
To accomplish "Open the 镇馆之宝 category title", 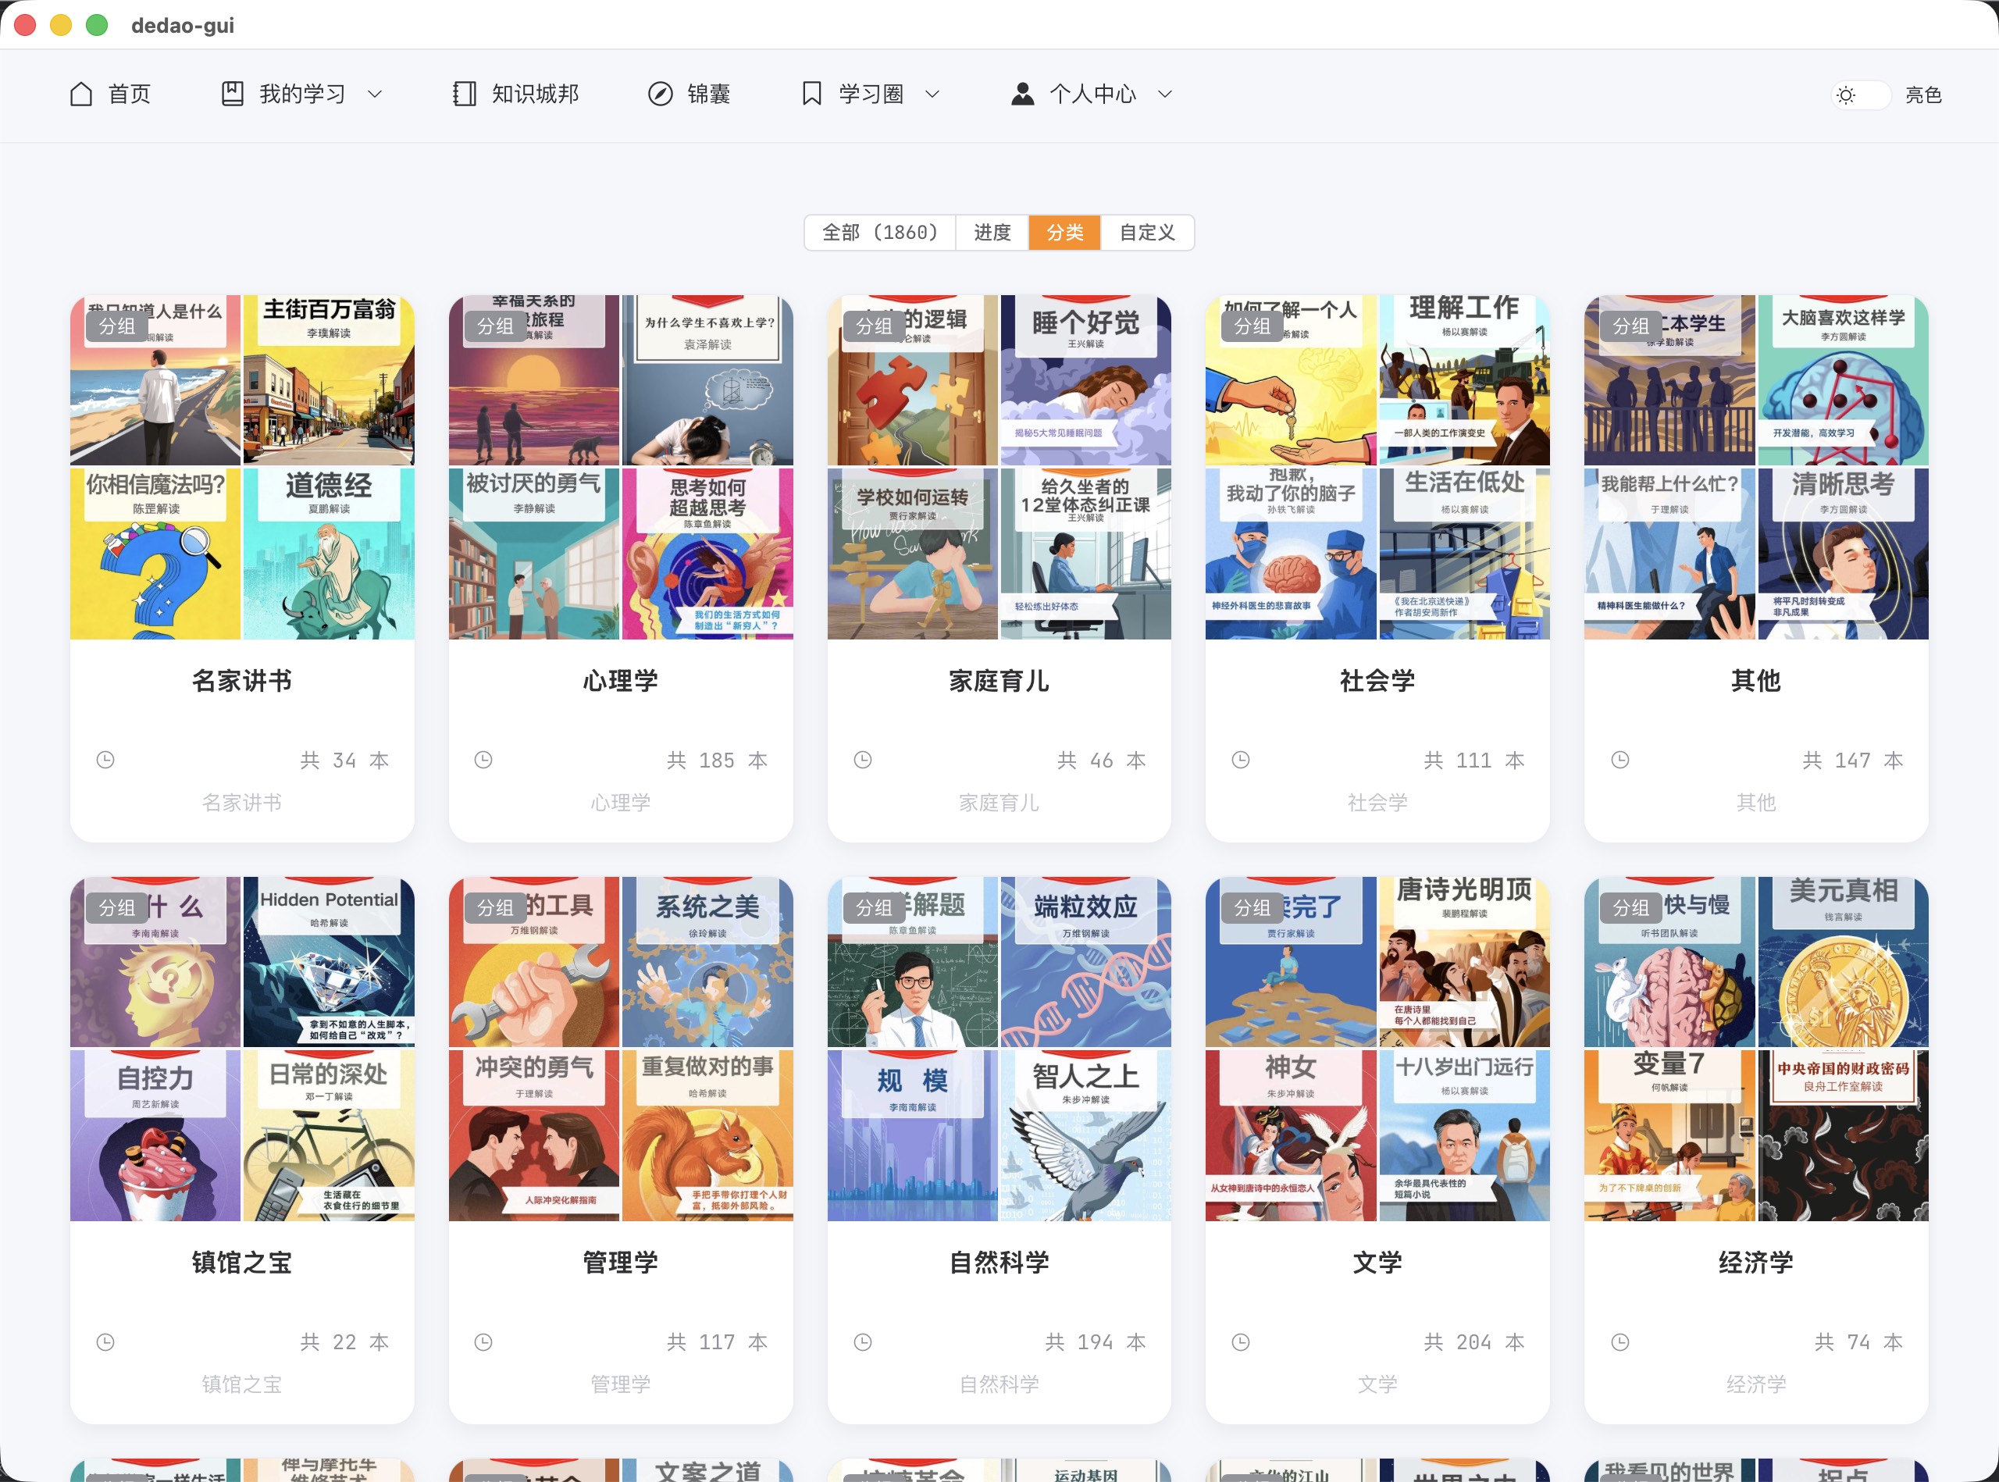I will (242, 1263).
